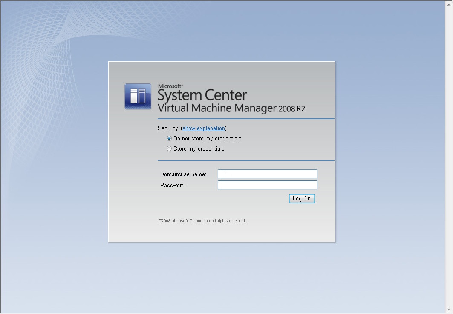Click the scrollbar up arrow
The width and height of the screenshot is (453, 314).
[x=449, y=4]
